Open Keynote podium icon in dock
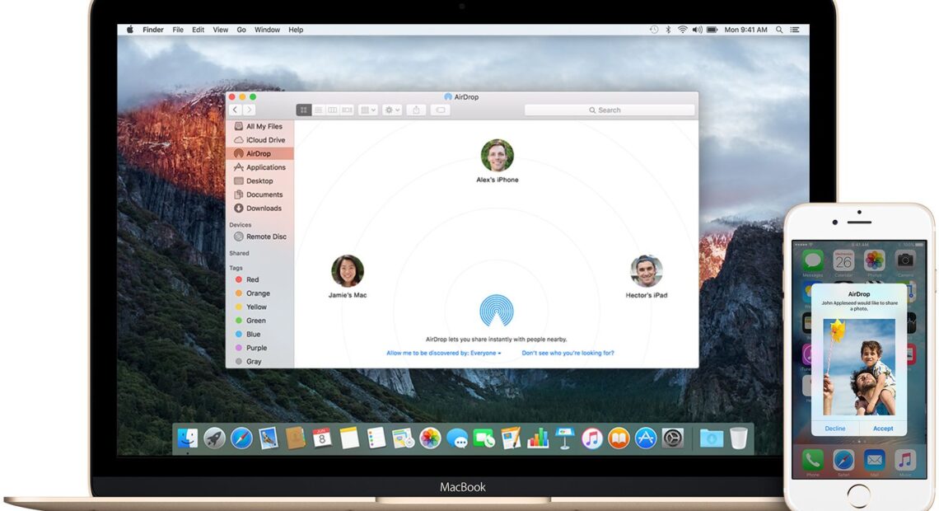 (565, 438)
